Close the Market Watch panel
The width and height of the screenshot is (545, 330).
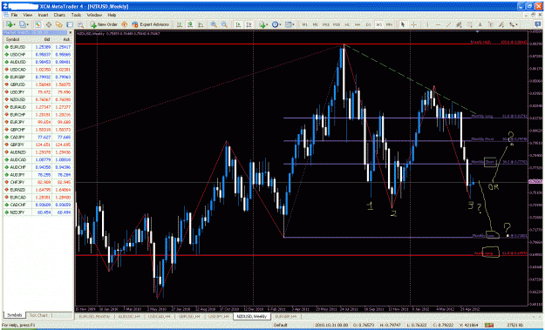click(x=71, y=32)
